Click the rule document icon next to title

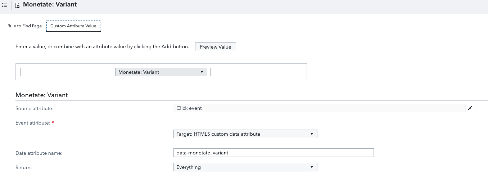17,5
